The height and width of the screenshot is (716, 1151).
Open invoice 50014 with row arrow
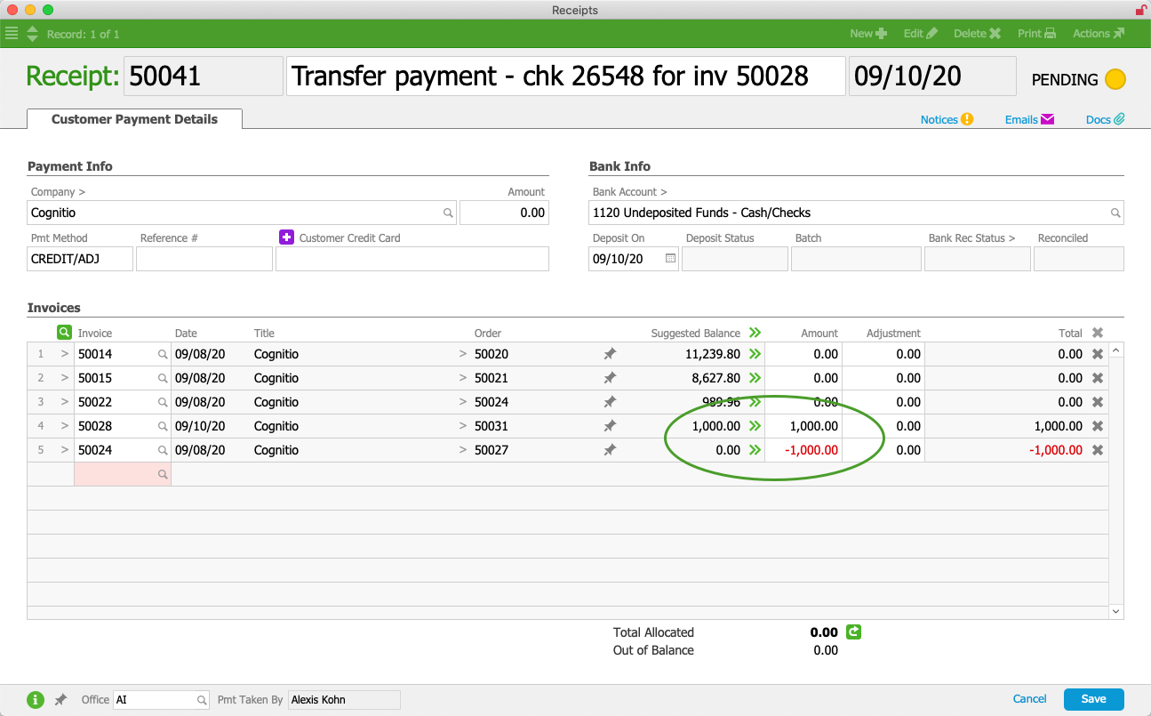pyautogui.click(x=65, y=354)
